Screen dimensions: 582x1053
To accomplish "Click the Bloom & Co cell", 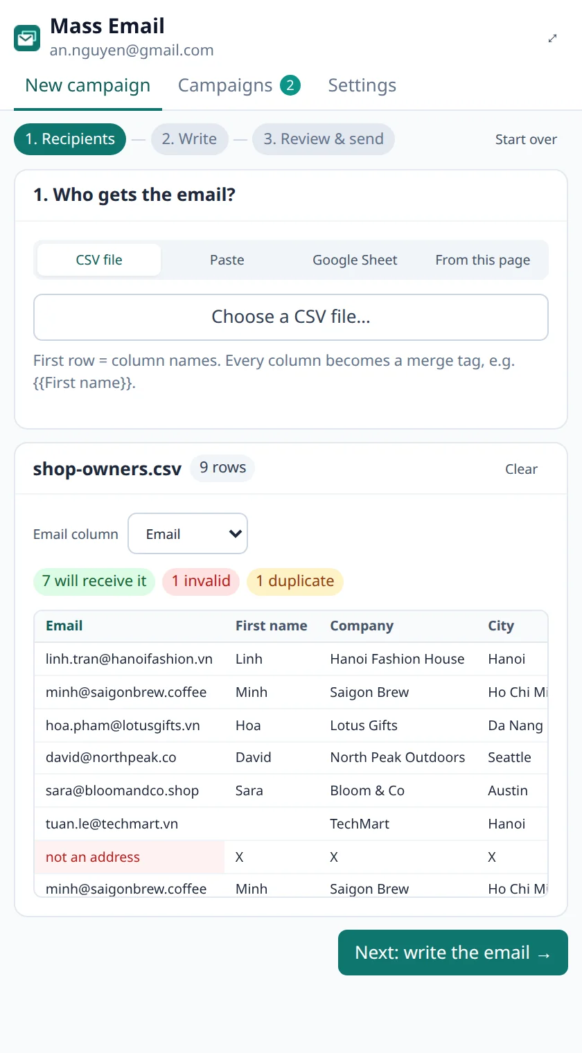I will click(398, 790).
